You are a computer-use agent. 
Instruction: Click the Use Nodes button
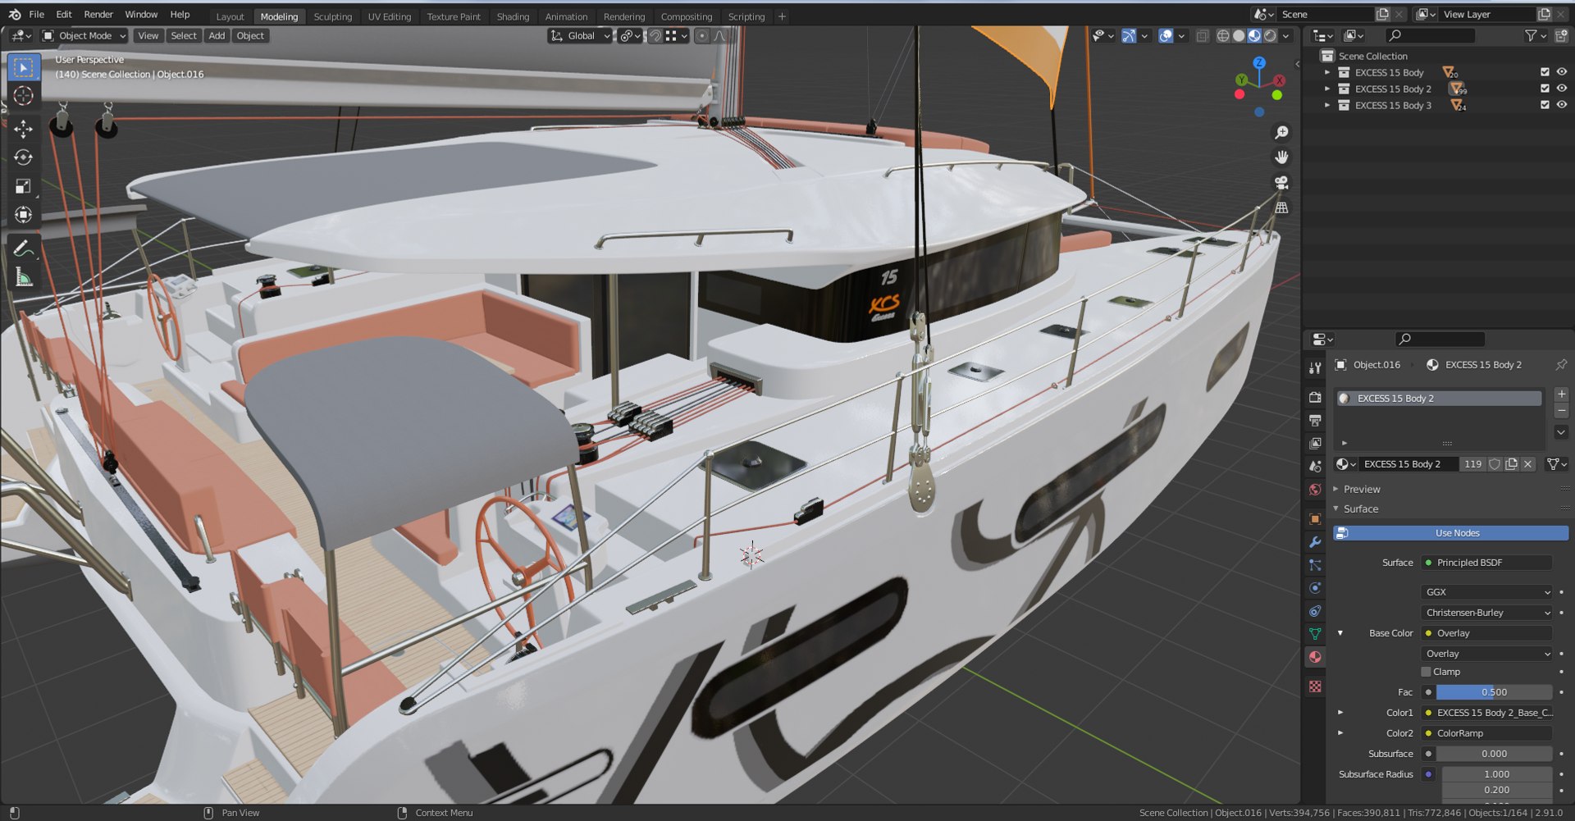1450,533
